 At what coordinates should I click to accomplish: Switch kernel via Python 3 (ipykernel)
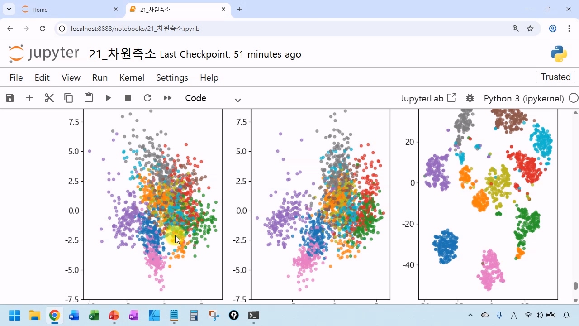click(524, 98)
